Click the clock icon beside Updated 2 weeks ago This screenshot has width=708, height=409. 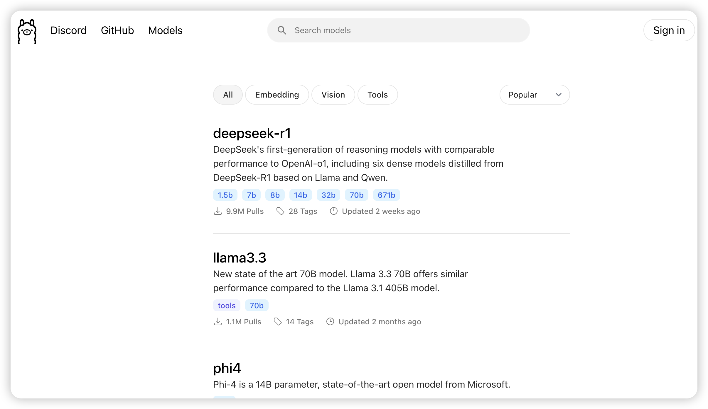pos(334,211)
